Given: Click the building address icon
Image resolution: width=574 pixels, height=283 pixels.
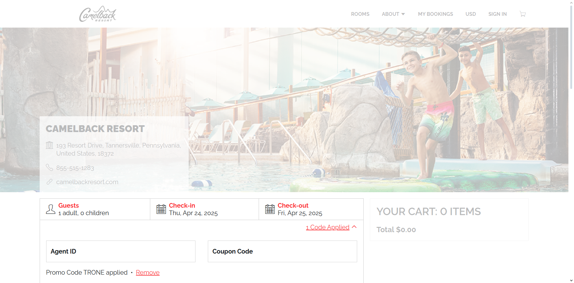Looking at the screenshot, I should point(50,145).
